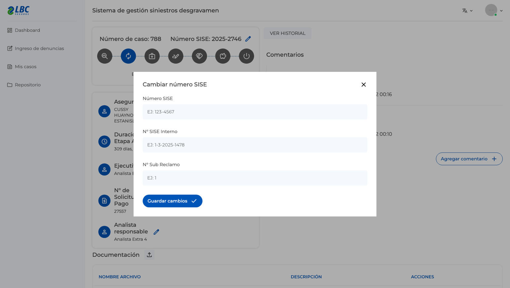Edit Analista responsable with pencil icon
This screenshot has width=510, height=288.
click(156, 232)
